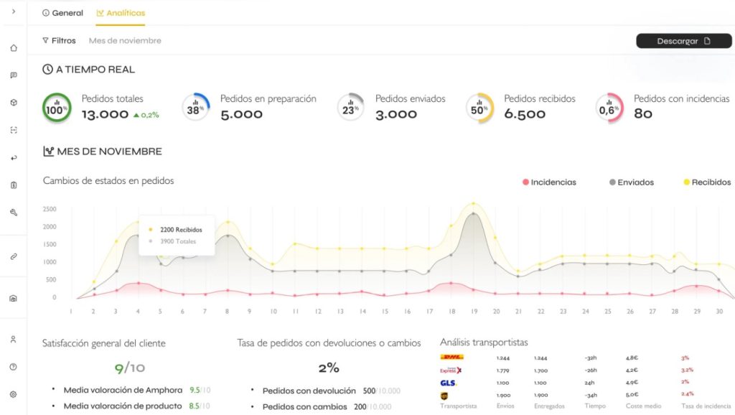The width and height of the screenshot is (735, 415).
Task: Click day 30 on the chart axis
Action: (719, 312)
